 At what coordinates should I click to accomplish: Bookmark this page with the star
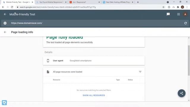pos(164,7)
